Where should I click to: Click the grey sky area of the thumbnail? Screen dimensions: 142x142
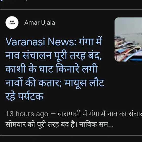[128, 26]
